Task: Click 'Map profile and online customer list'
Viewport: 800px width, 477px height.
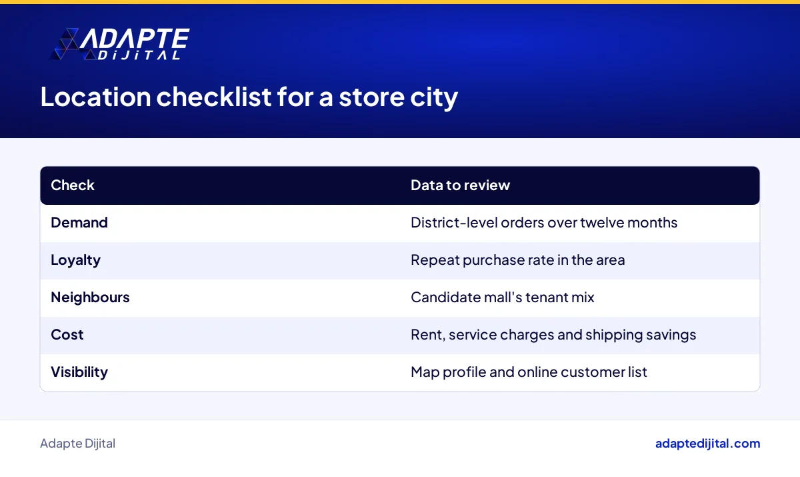Action: click(x=529, y=372)
